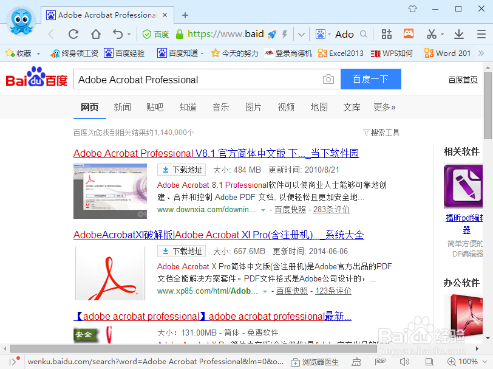
Task: Expand more bookmarks with double chevron
Action: point(481,53)
